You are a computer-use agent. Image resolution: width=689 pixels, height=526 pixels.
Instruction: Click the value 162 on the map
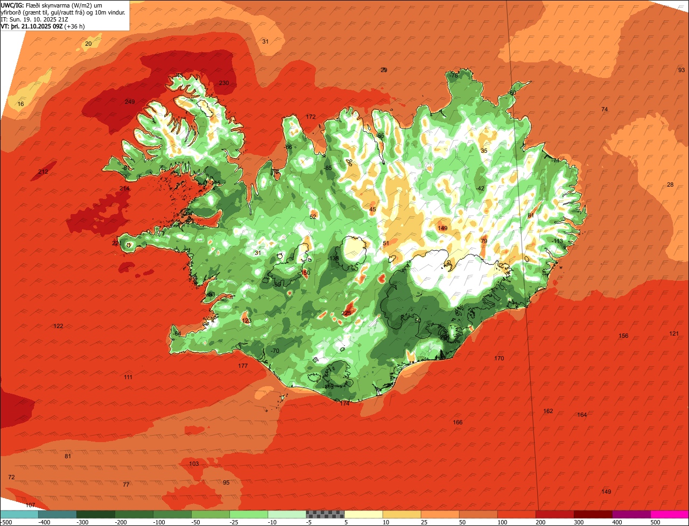click(x=548, y=411)
